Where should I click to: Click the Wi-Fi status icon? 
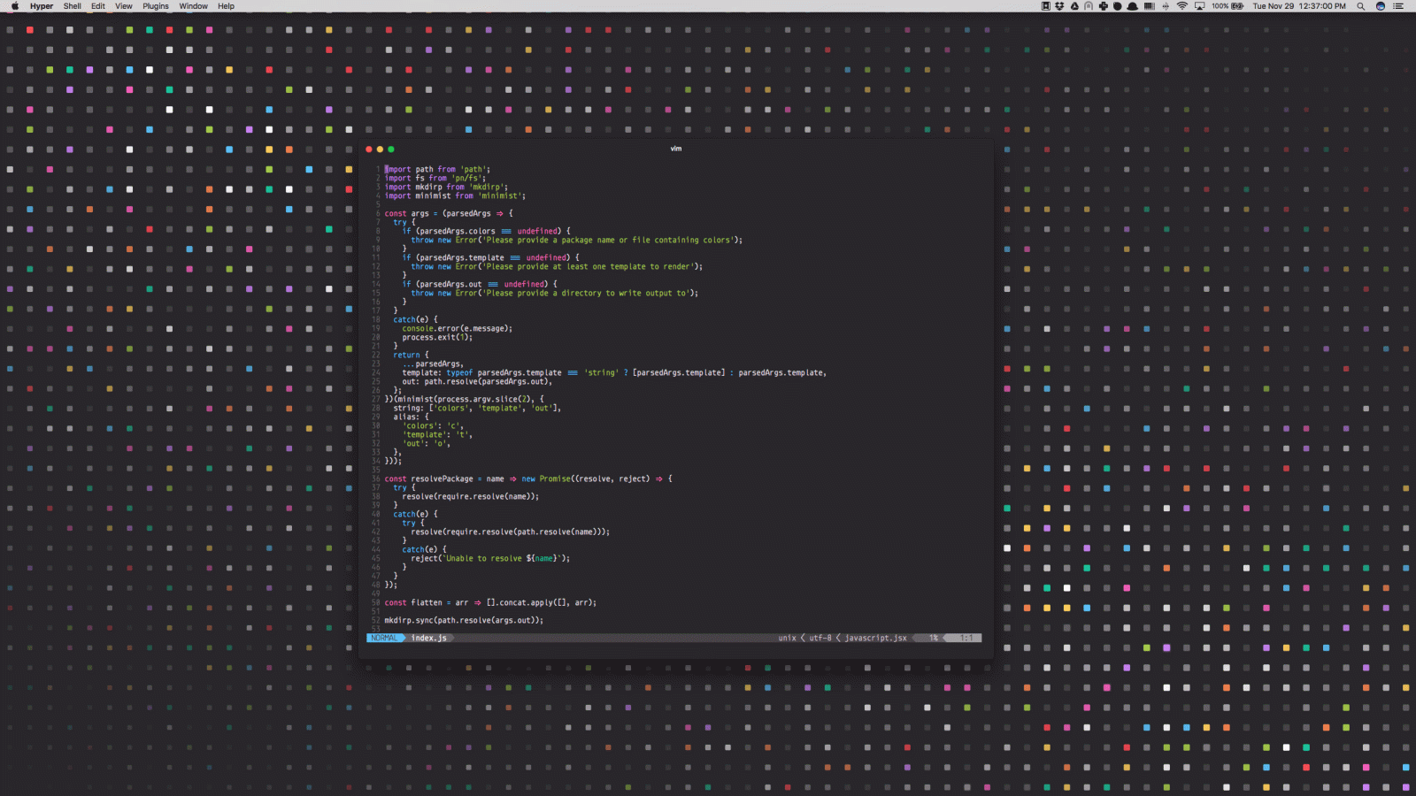point(1181,6)
